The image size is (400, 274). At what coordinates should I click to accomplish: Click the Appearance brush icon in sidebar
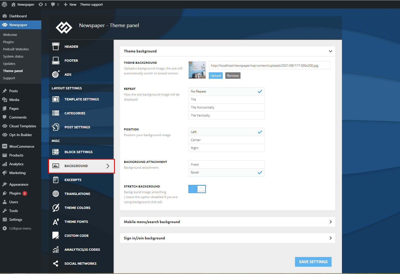(5, 184)
